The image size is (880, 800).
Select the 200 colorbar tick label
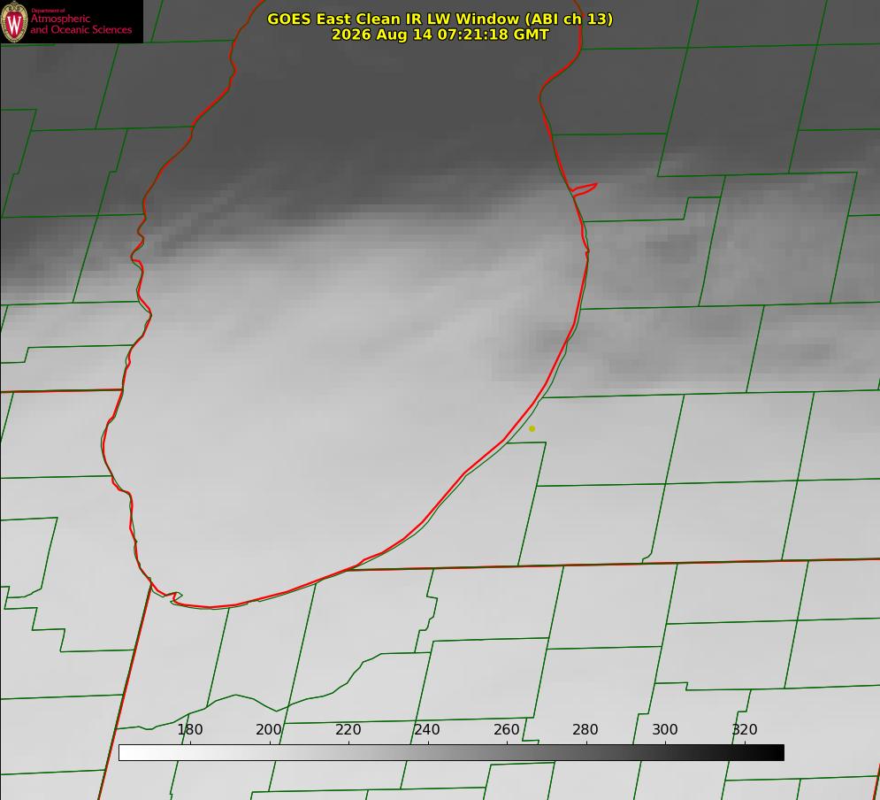(269, 729)
